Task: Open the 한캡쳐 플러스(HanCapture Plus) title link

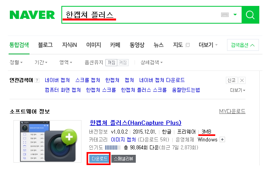Action: [x=135, y=123]
